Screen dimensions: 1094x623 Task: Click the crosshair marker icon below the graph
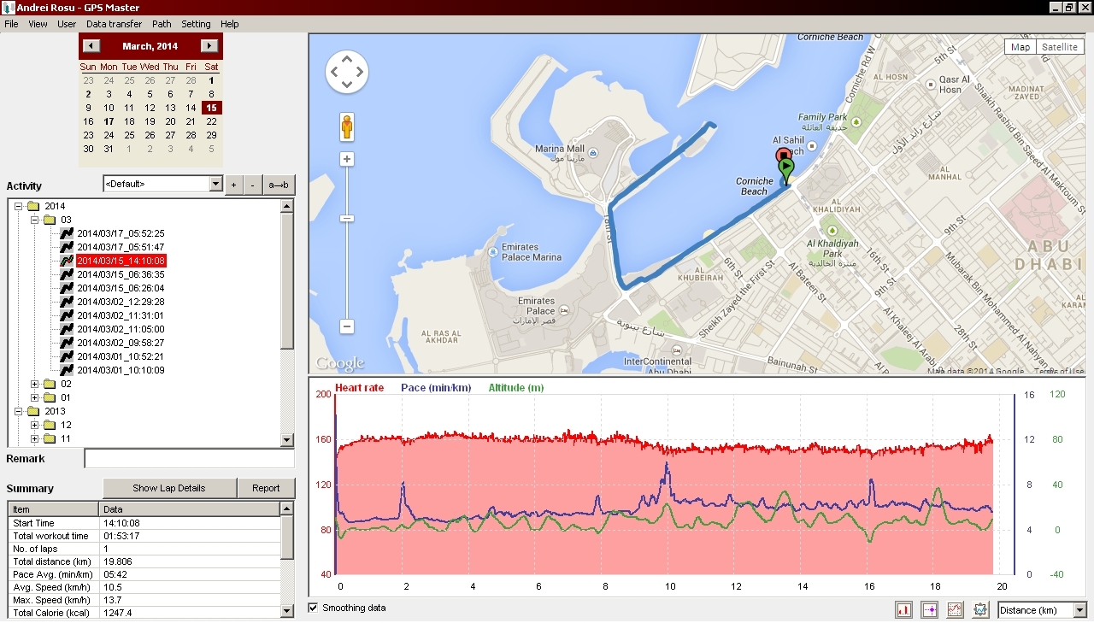(929, 609)
